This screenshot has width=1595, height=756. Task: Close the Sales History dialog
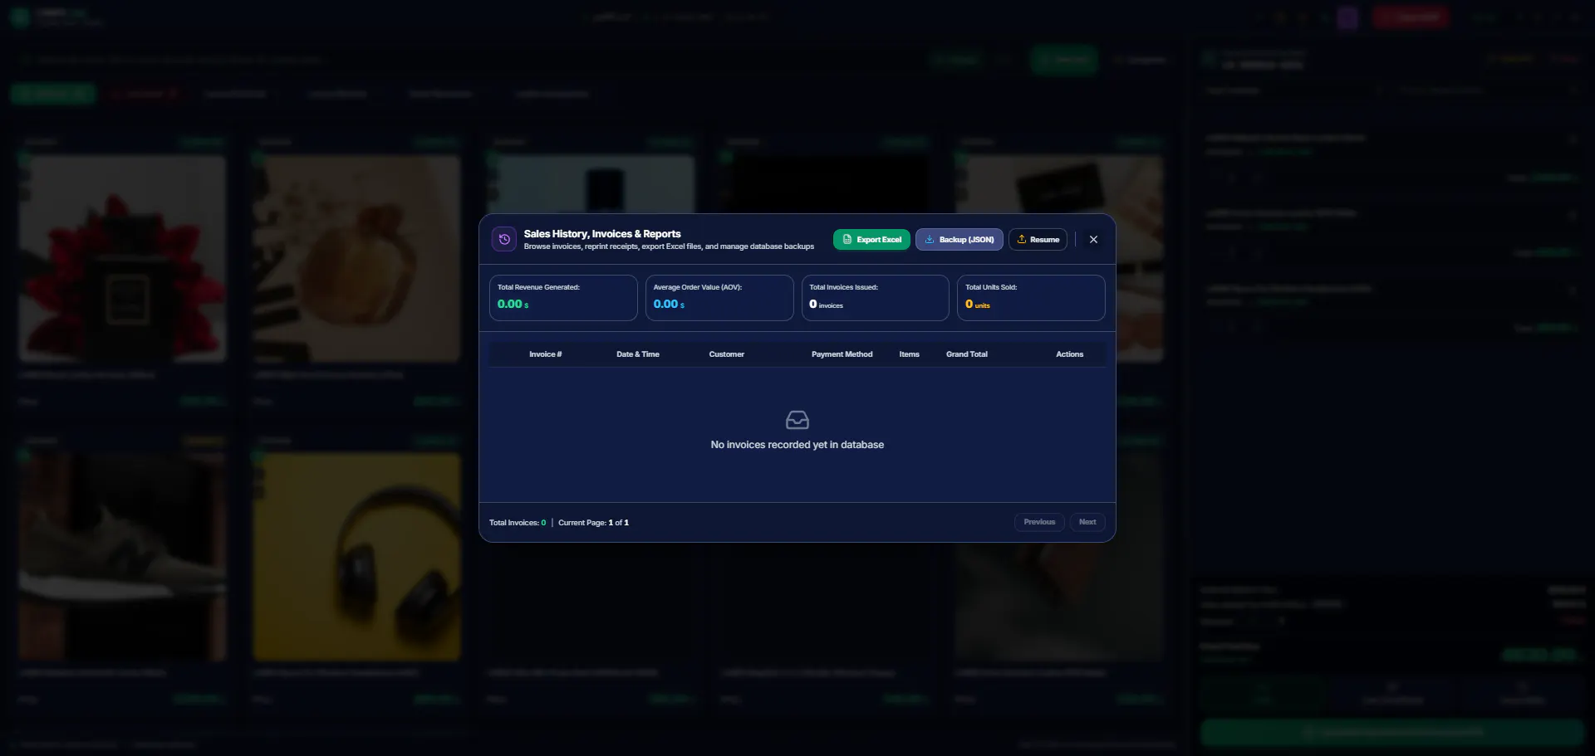1093,239
